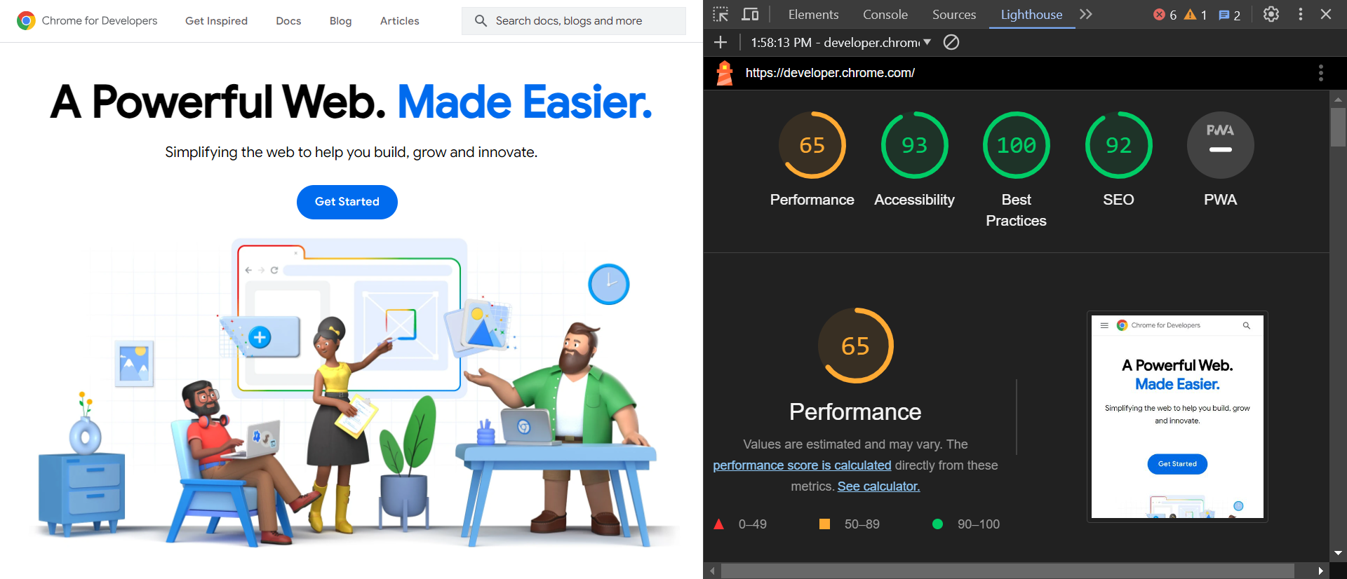
Task: Open the DevTools customize three-dot menu
Action: [1301, 14]
